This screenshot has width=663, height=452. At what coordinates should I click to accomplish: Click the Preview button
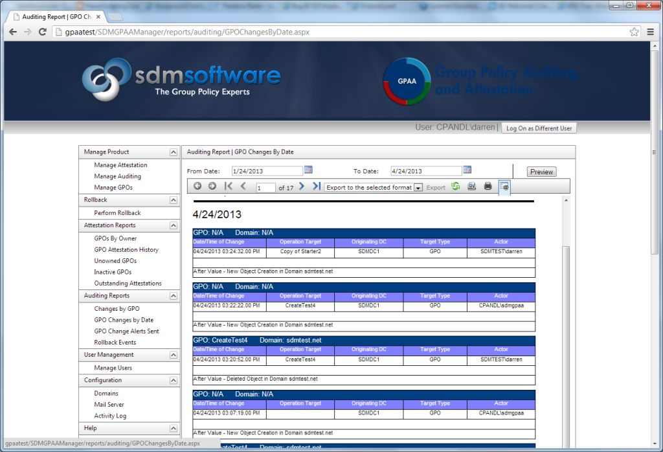(540, 171)
